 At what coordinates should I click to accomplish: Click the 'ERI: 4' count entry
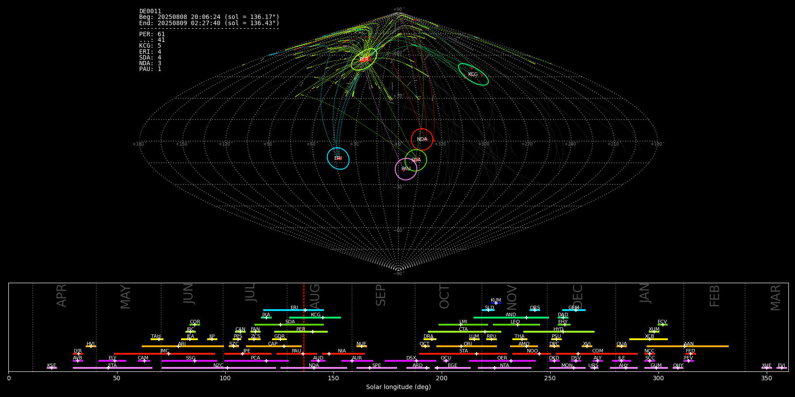pos(150,52)
